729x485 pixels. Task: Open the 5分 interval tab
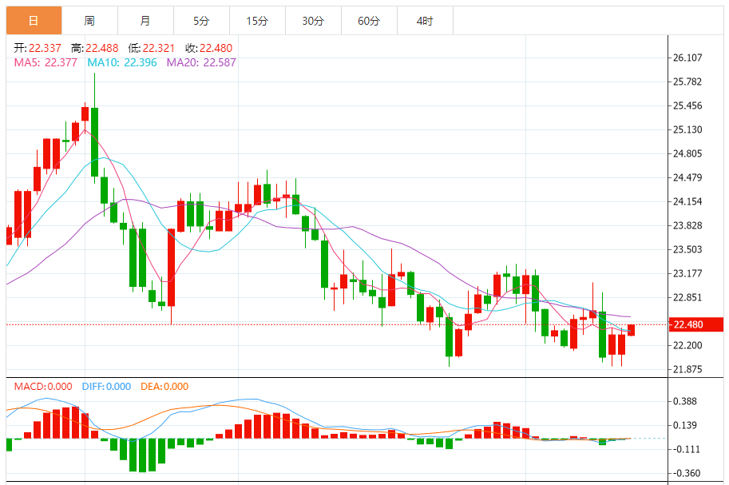click(x=201, y=21)
